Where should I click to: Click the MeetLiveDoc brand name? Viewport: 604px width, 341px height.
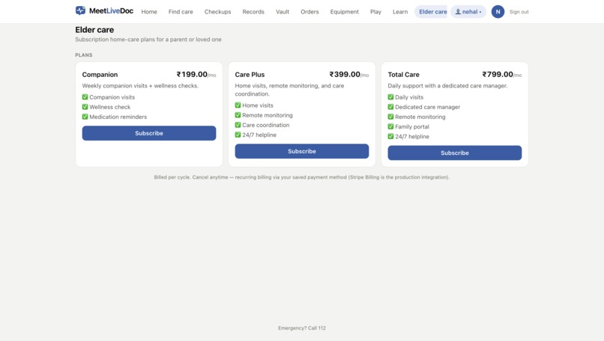[112, 10]
